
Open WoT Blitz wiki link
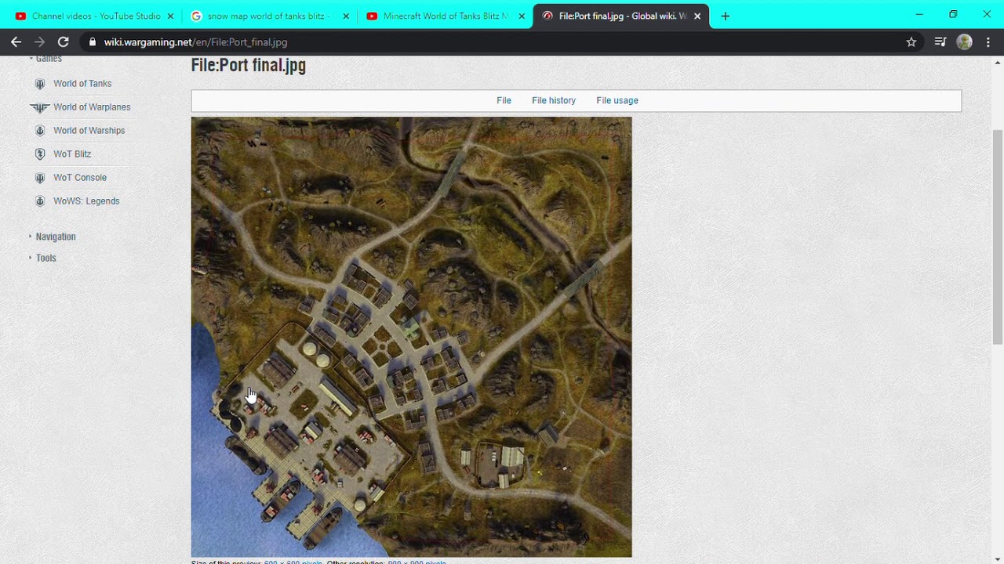tap(72, 154)
